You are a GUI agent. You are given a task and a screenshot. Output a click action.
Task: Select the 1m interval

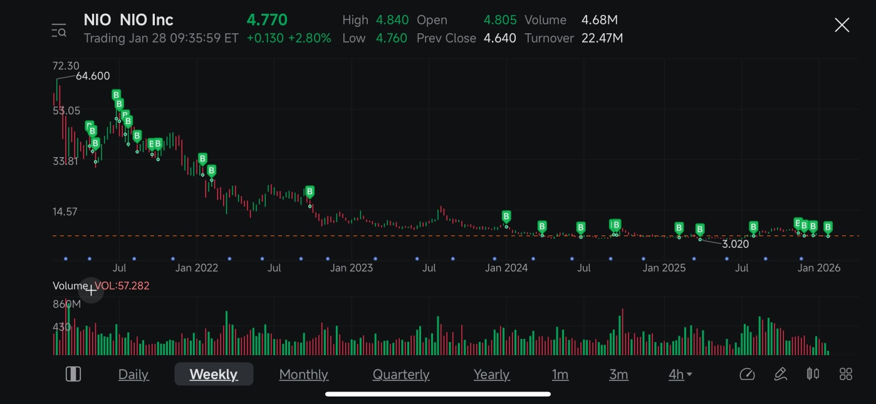tap(560, 375)
